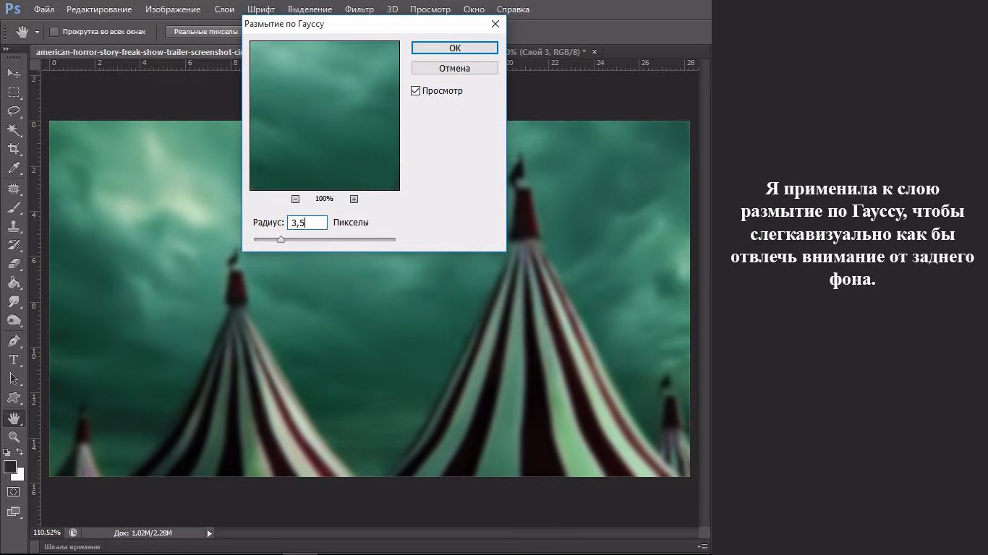Open the Фильтр menu
Screen dimensions: 988x555
(x=359, y=9)
